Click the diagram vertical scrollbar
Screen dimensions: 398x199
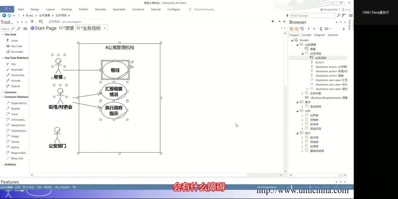coord(285,102)
